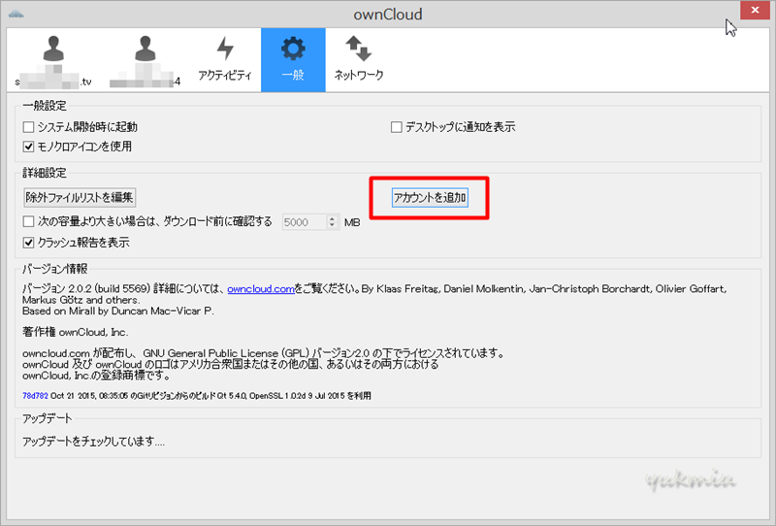The height and width of the screenshot is (526, 776).
Task: Close the ownCloud window
Action: click(x=755, y=10)
